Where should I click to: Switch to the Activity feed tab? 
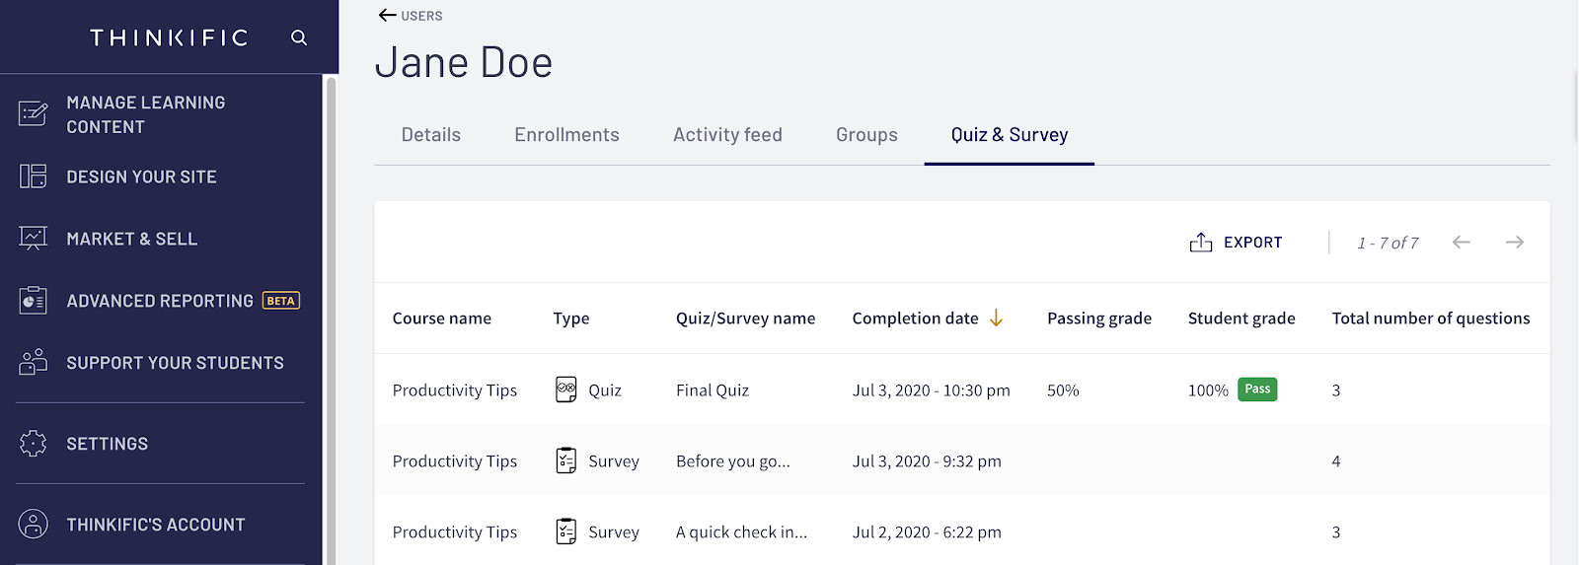point(727,135)
